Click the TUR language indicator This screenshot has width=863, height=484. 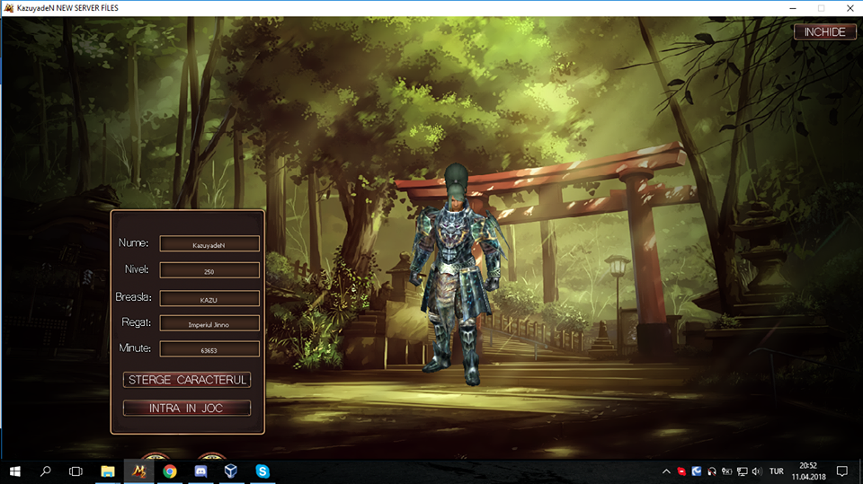pyautogui.click(x=777, y=471)
